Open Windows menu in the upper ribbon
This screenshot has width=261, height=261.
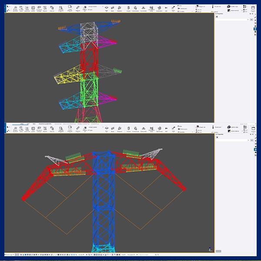click(x=253, y=8)
